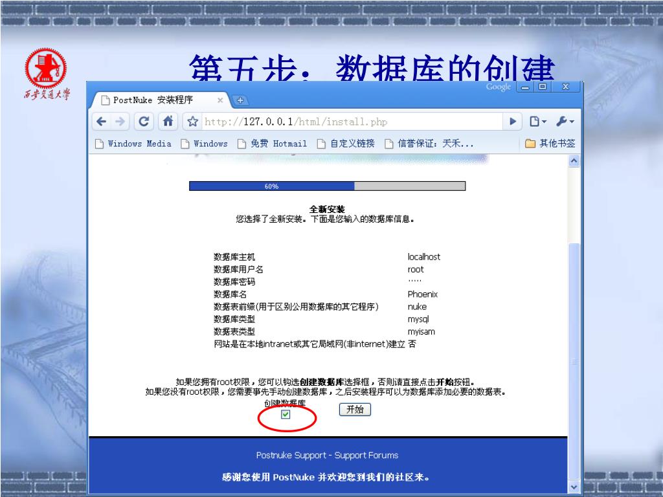The width and height of the screenshot is (663, 497).
Task: Click the 数据库主机 label
Action: [234, 257]
